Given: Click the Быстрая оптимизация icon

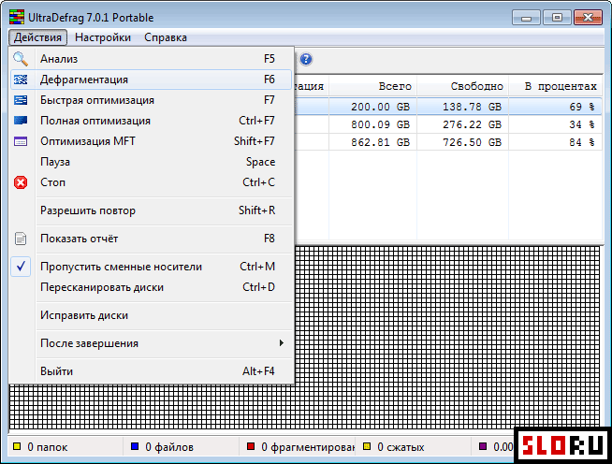Looking at the screenshot, I should (x=21, y=100).
